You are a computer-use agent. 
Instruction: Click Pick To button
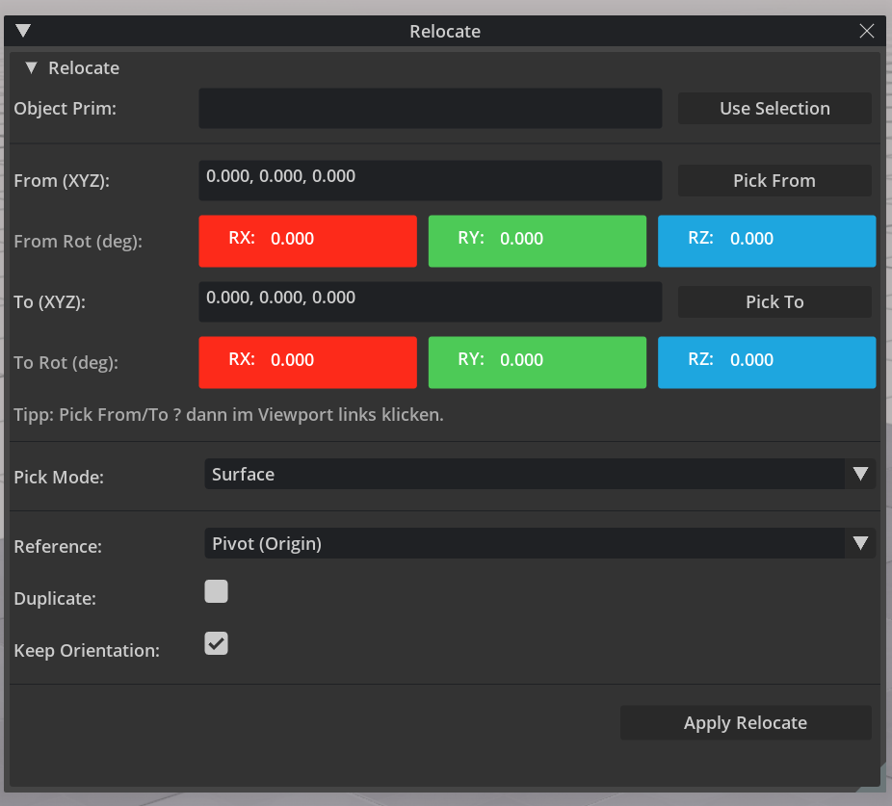tap(774, 301)
